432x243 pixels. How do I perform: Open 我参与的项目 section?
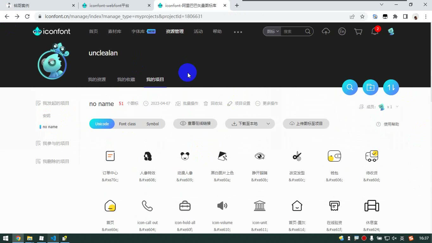pos(53,143)
